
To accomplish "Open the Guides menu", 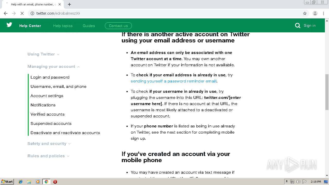I will pos(89,26).
